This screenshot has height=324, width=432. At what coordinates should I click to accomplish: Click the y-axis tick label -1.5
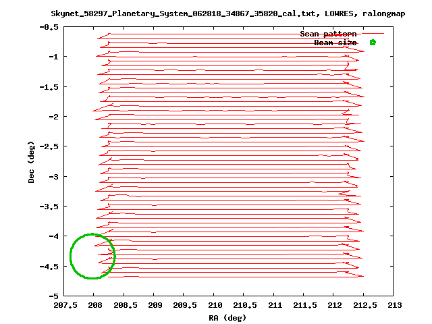coord(49,87)
